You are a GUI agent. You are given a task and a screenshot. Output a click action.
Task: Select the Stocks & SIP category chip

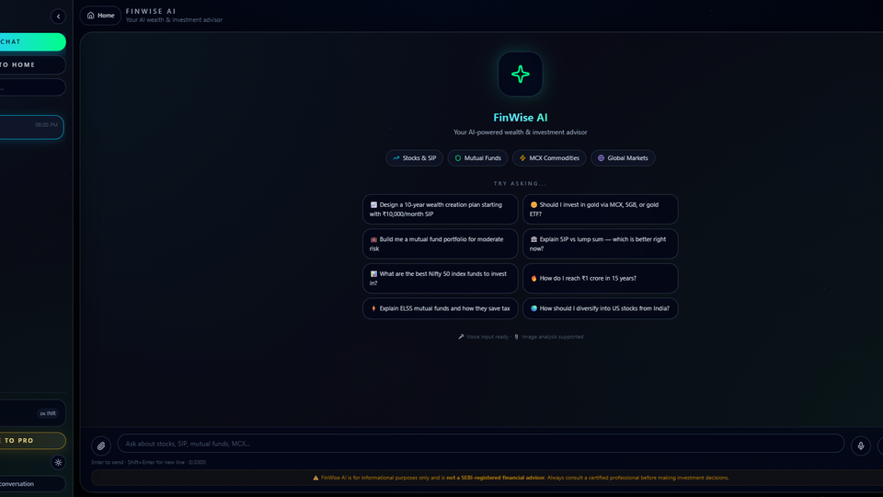coord(414,158)
